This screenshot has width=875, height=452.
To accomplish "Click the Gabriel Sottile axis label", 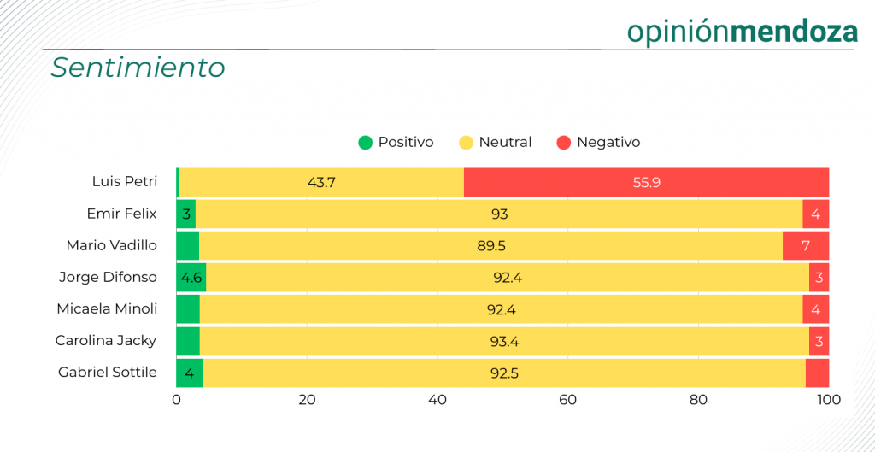I will [108, 373].
